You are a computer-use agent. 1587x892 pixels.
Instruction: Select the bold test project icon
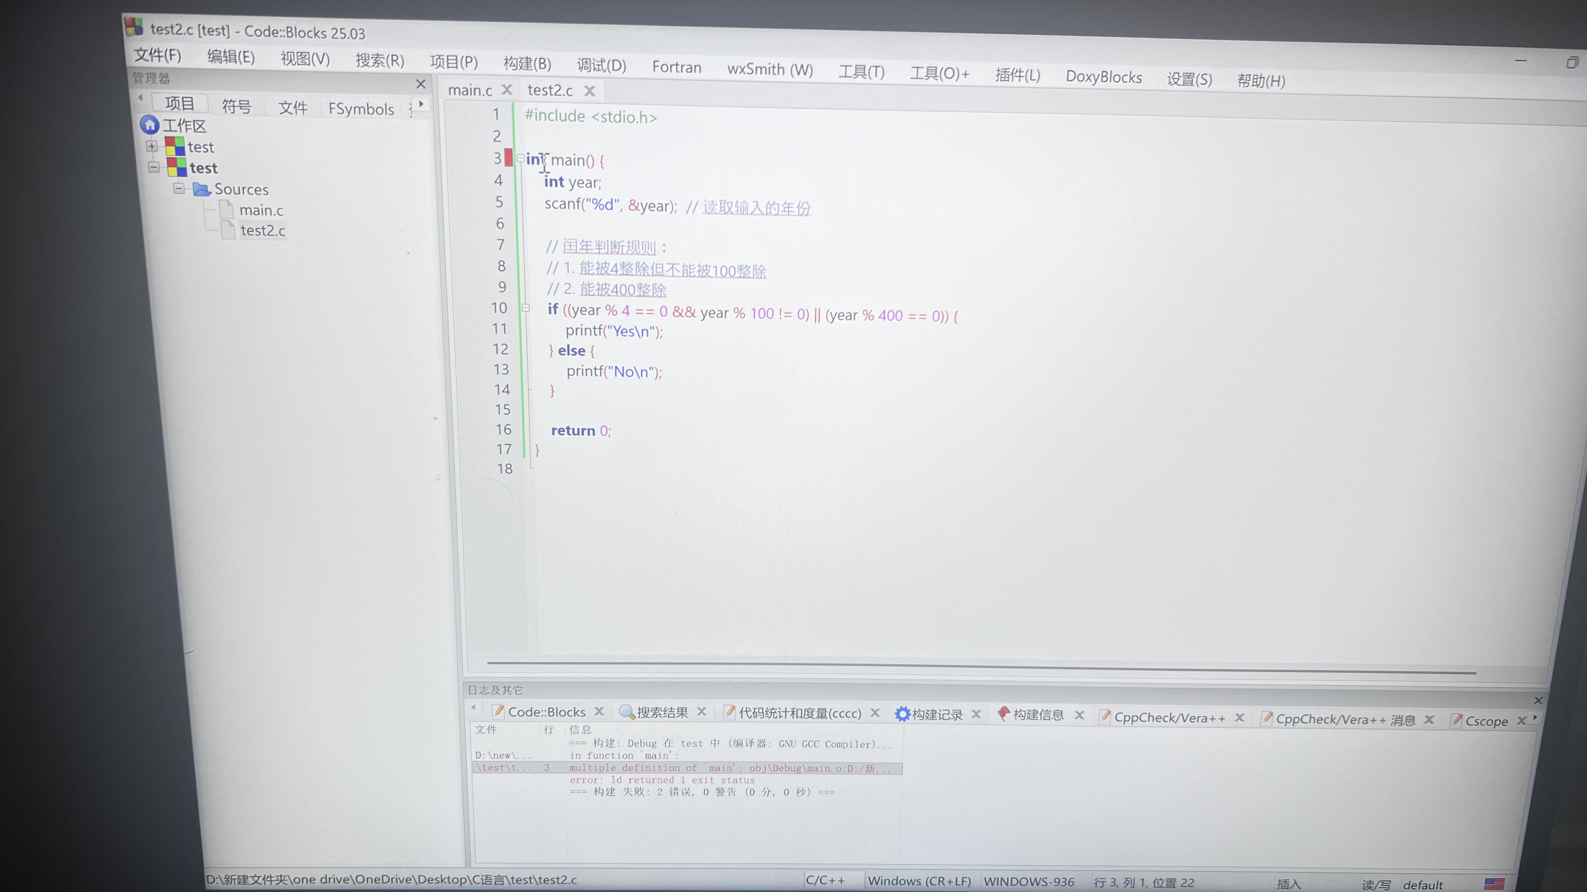tap(177, 168)
